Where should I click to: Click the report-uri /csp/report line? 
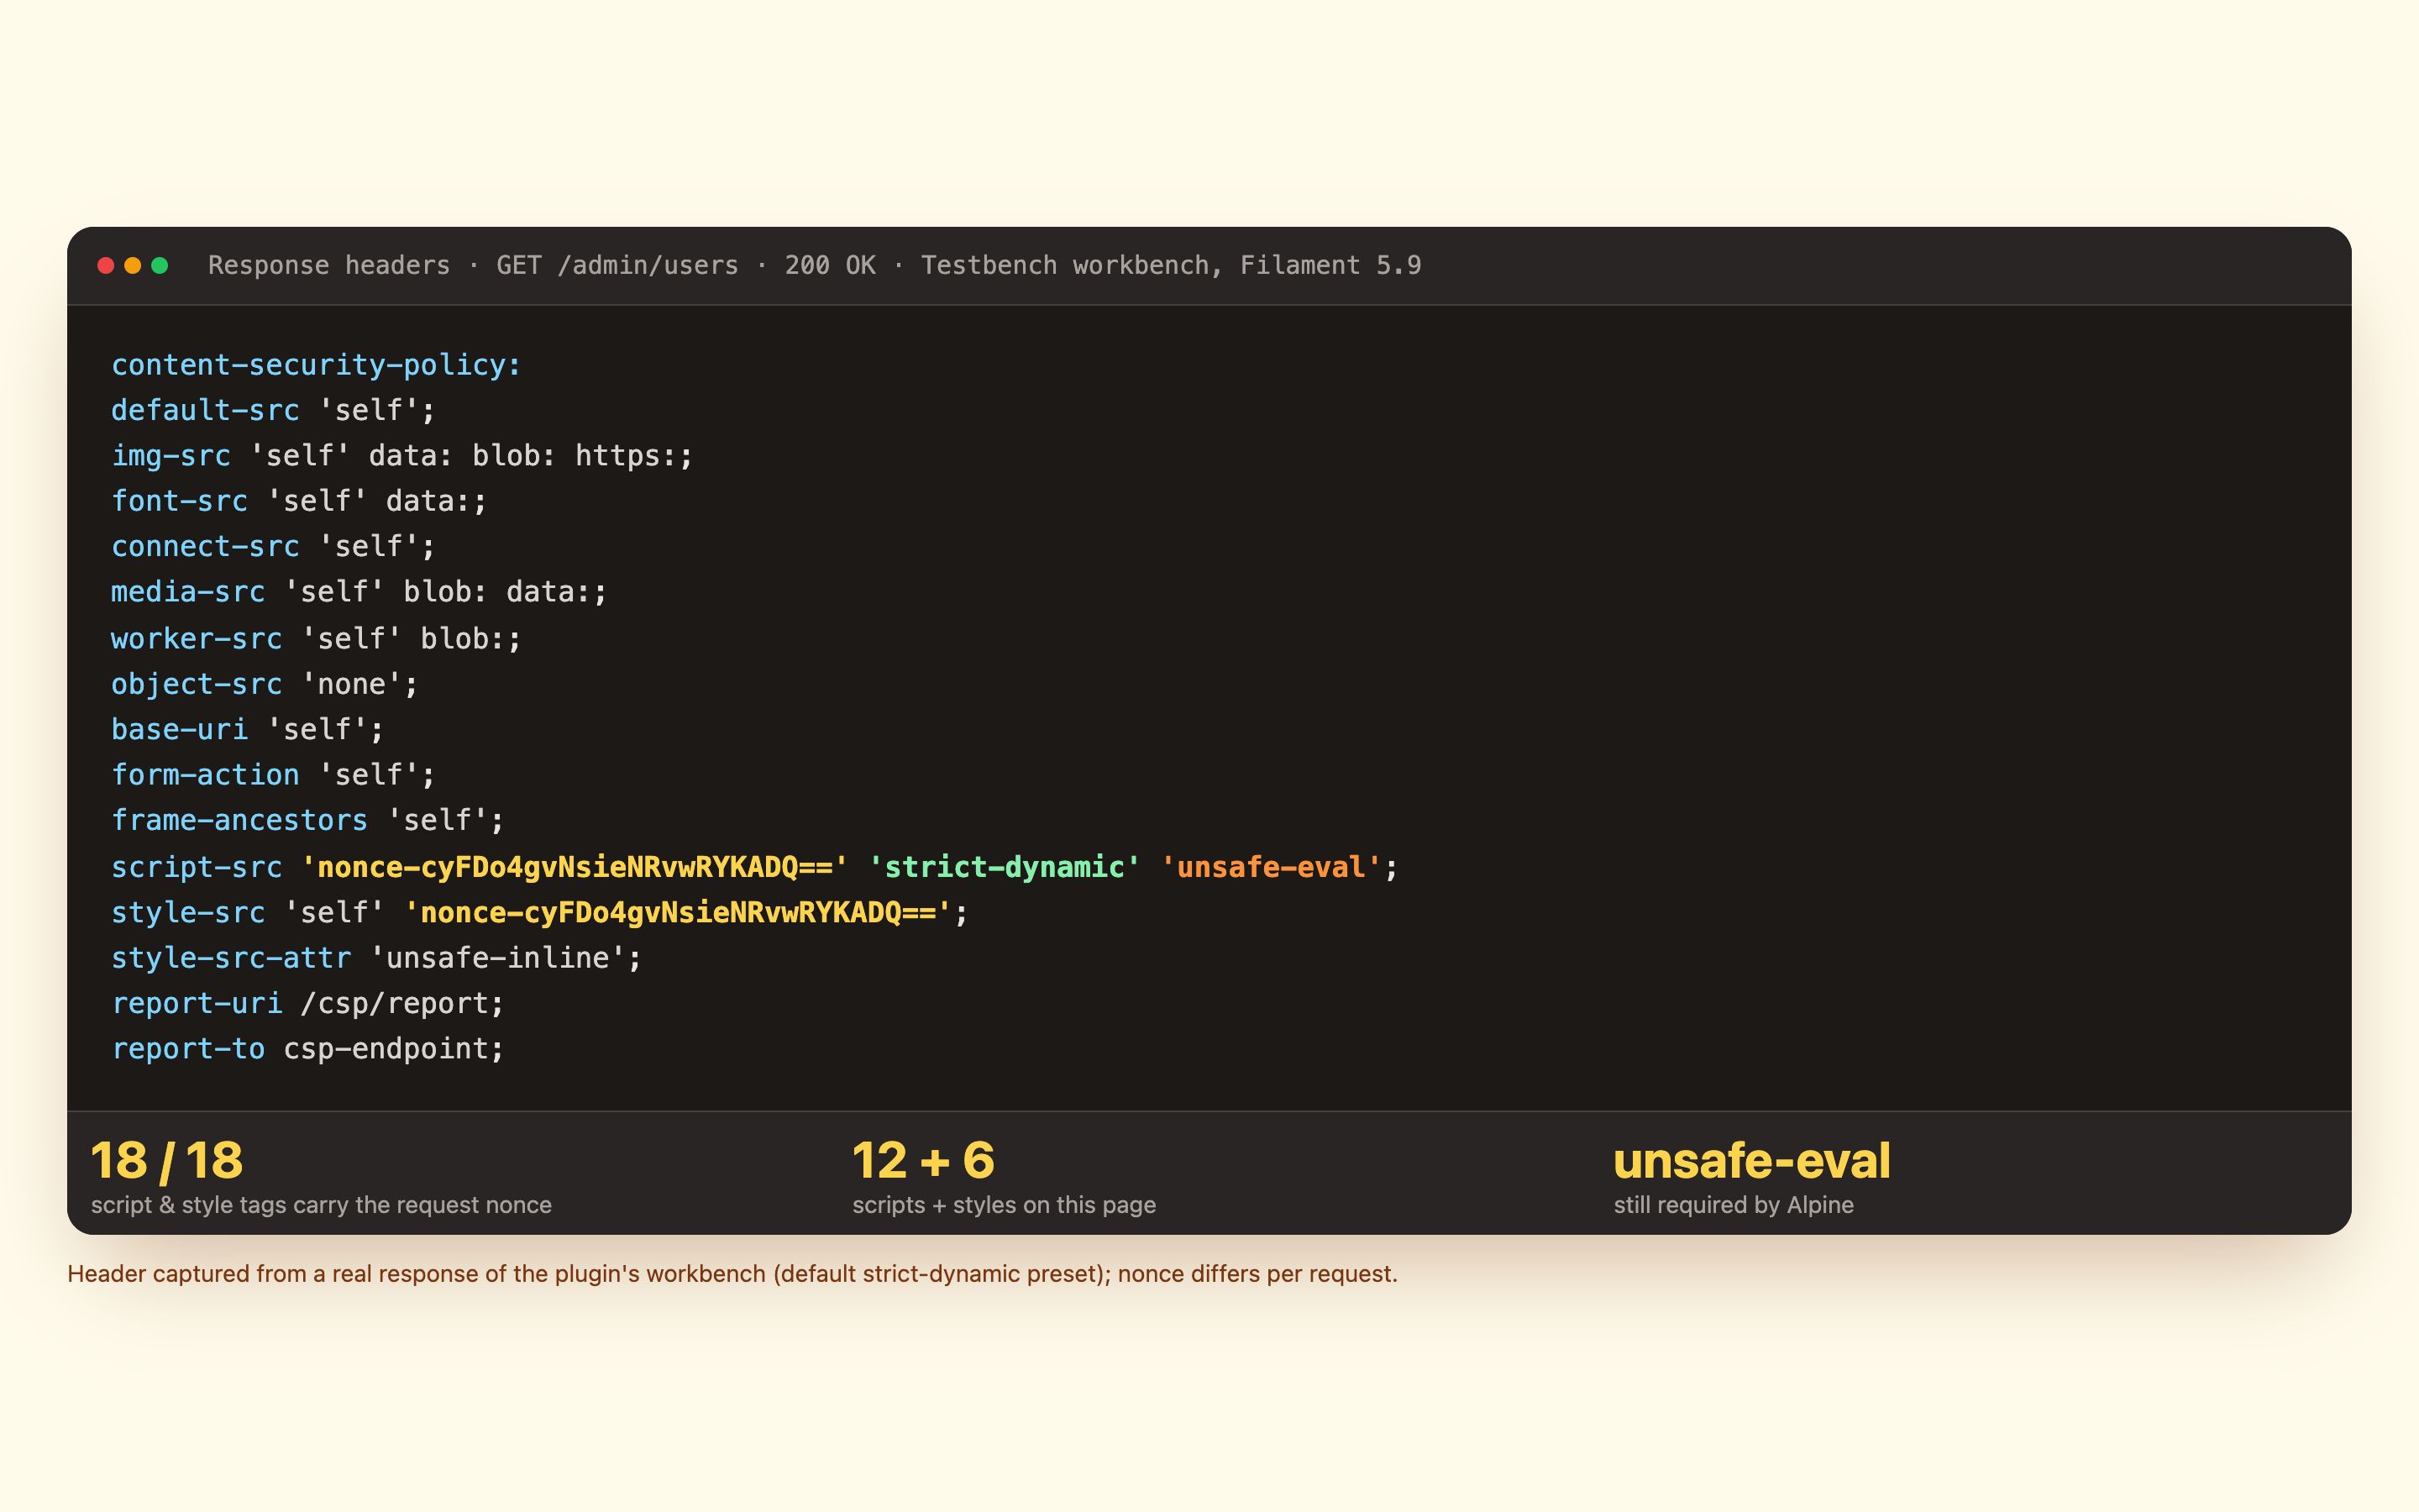coord(308,1003)
